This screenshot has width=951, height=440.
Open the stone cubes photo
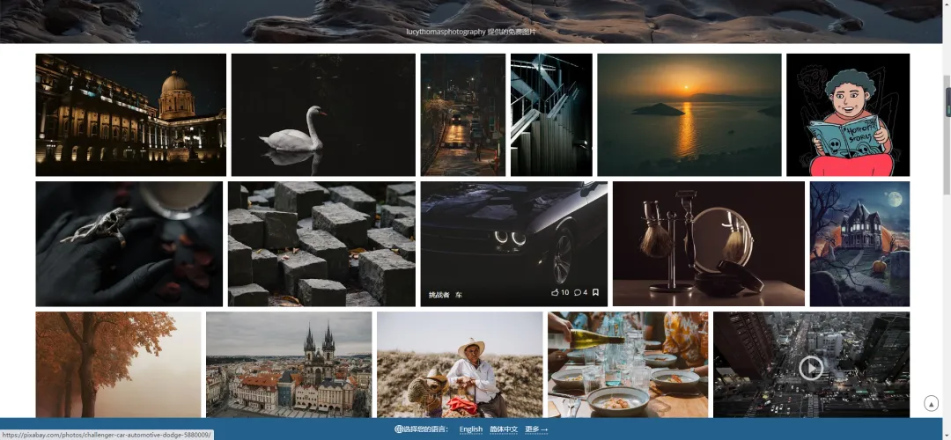(x=321, y=244)
